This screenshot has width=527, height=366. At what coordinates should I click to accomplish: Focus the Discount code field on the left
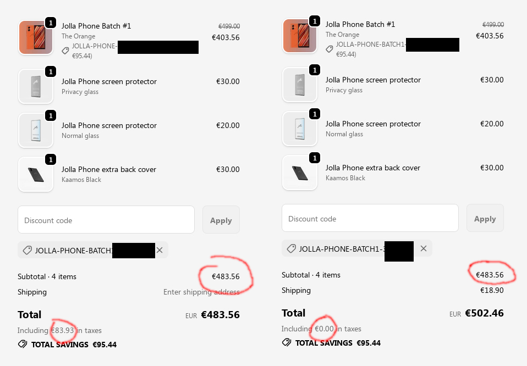106,220
